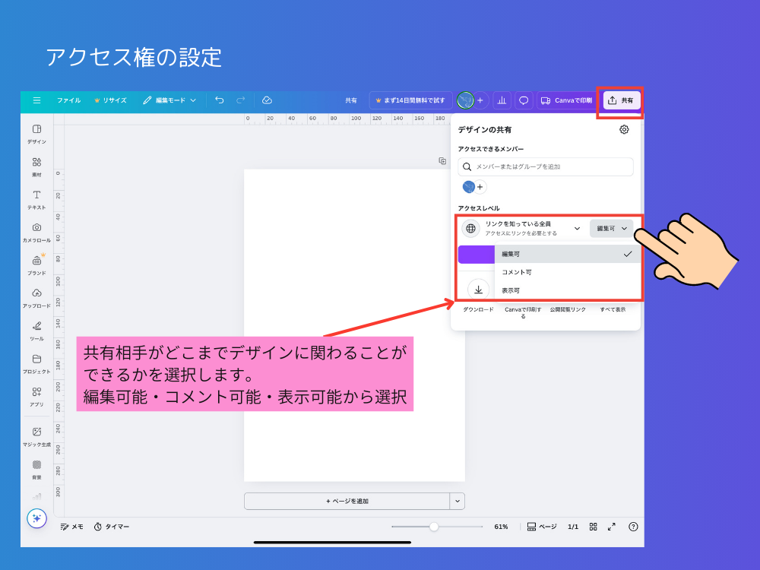The height and width of the screenshot is (570, 760).
Task: Click the ダウンロード download icon
Action: pyautogui.click(x=478, y=290)
